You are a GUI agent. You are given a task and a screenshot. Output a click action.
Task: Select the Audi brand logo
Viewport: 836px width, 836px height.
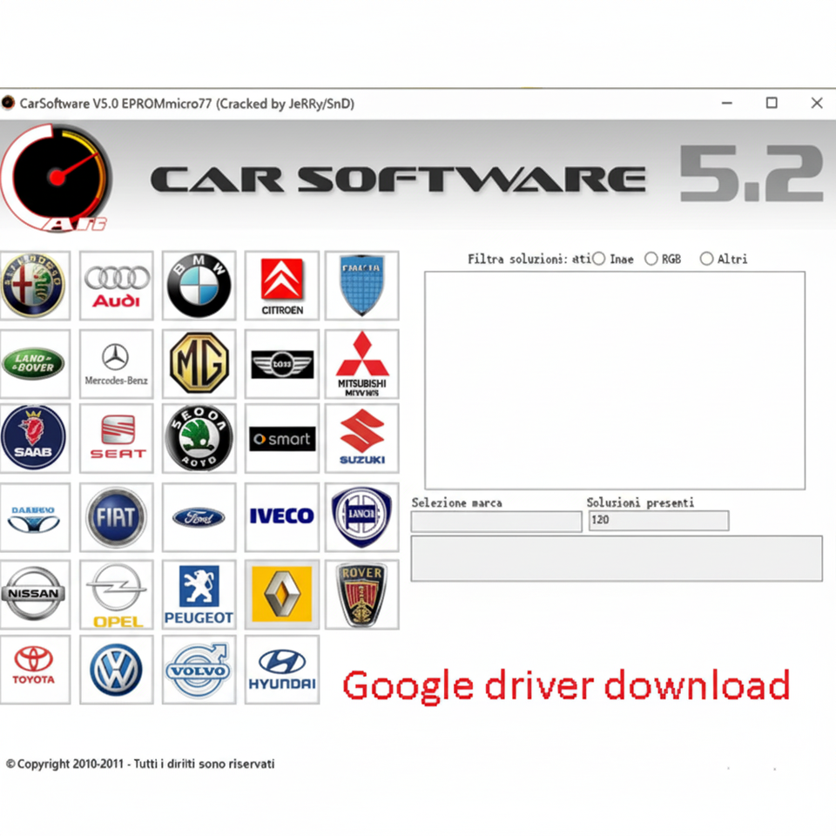[x=117, y=287]
